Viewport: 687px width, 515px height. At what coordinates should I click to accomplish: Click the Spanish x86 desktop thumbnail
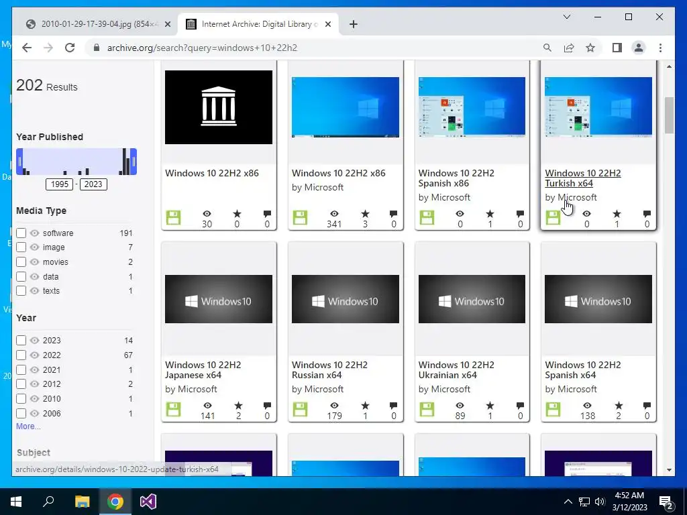pos(472,107)
